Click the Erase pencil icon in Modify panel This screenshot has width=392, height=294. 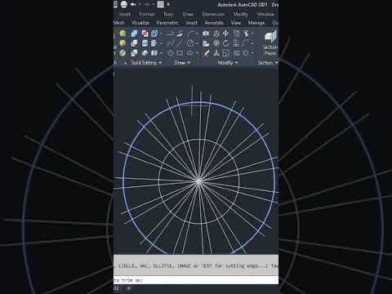[206, 53]
